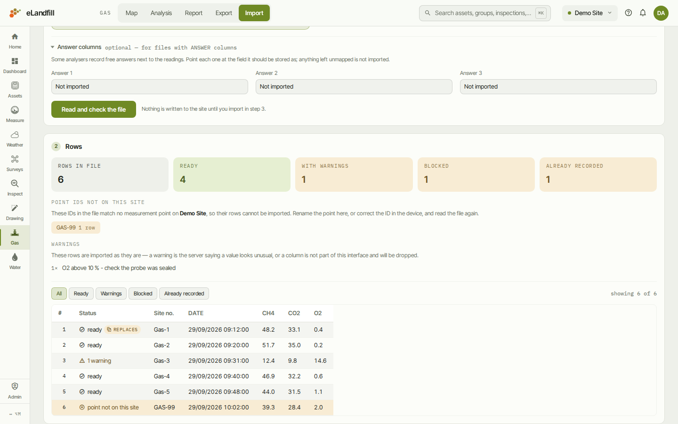This screenshot has width=678, height=424.
Task: Click the Blocked summary card
Action: pyautogui.click(x=476, y=174)
